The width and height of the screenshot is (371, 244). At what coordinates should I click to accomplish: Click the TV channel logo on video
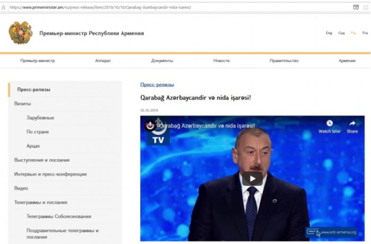click(x=158, y=132)
